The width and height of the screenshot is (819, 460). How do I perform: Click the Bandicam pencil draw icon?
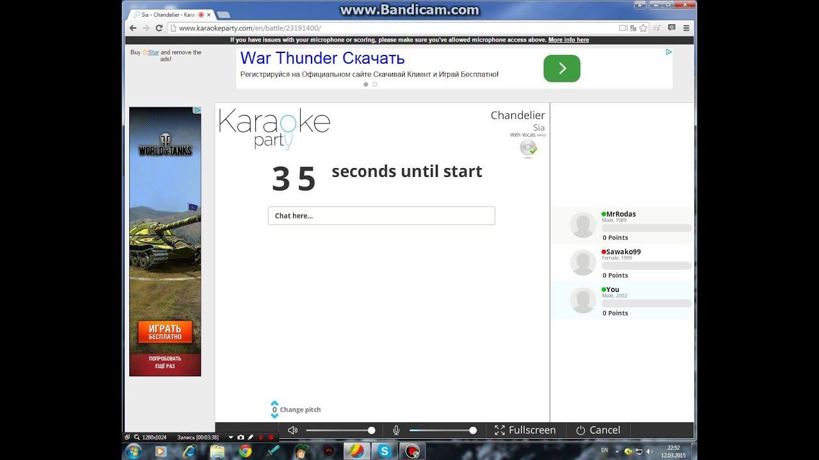pyautogui.click(x=251, y=438)
